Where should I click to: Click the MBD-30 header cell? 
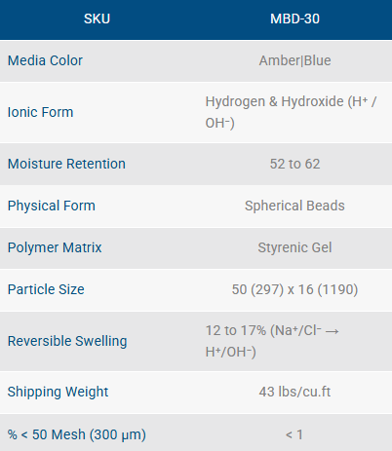(294, 19)
